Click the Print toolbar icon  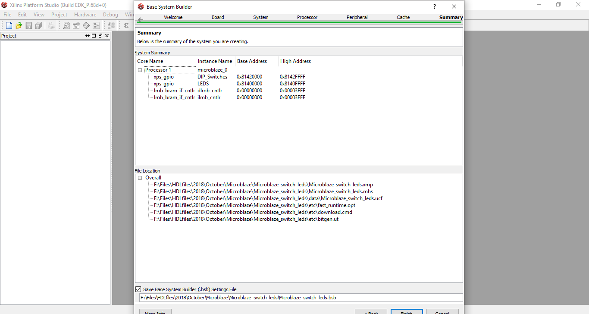51,25
